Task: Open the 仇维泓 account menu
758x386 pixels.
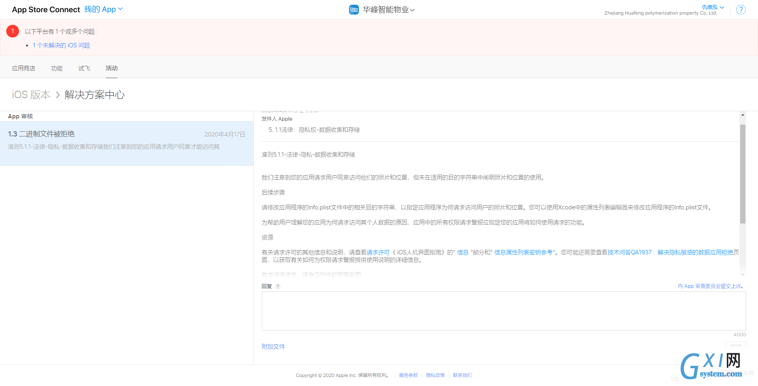Action: 713,7
